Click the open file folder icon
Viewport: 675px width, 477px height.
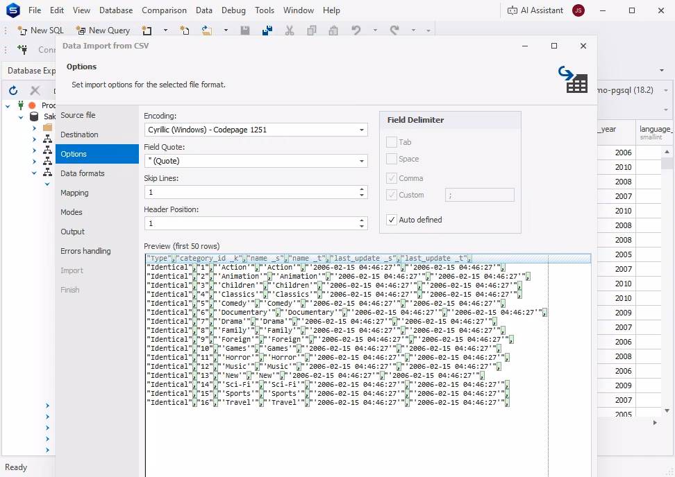click(207, 30)
